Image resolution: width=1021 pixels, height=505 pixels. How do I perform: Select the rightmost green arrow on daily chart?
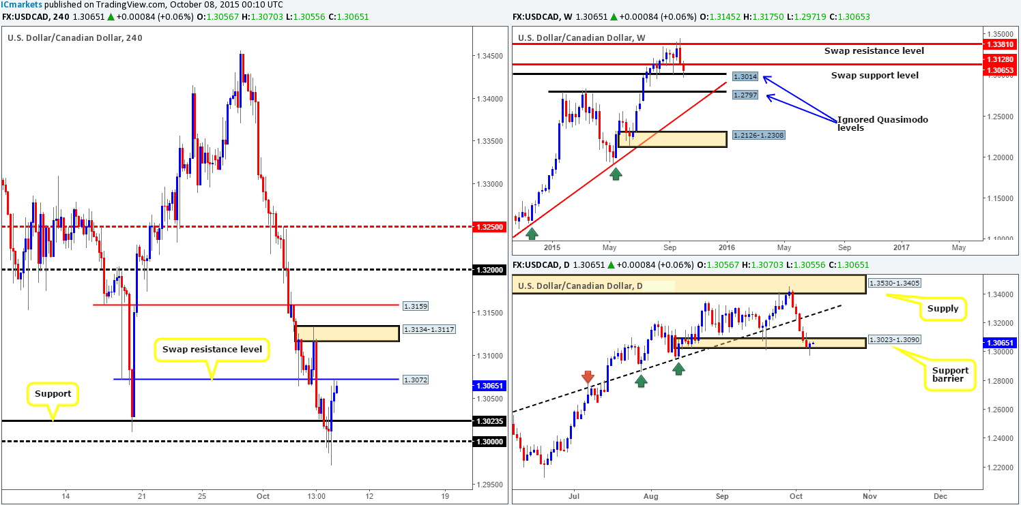pyautogui.click(x=678, y=368)
